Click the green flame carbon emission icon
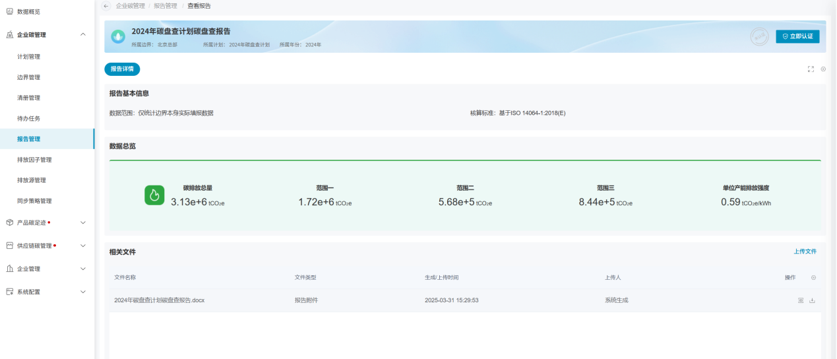 [x=154, y=195]
